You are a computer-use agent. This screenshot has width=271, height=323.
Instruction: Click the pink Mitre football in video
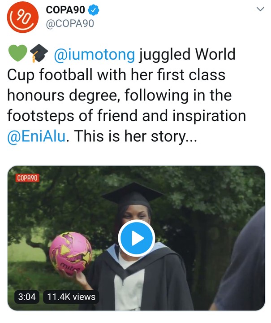tap(70, 253)
